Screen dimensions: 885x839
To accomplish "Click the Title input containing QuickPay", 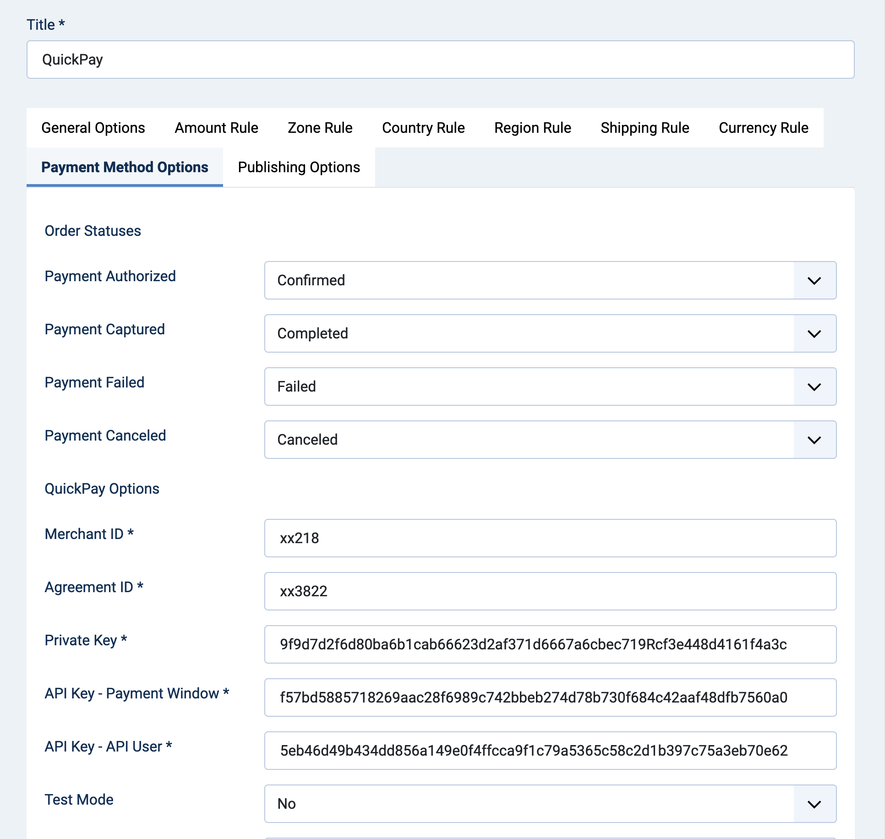I will [x=441, y=59].
